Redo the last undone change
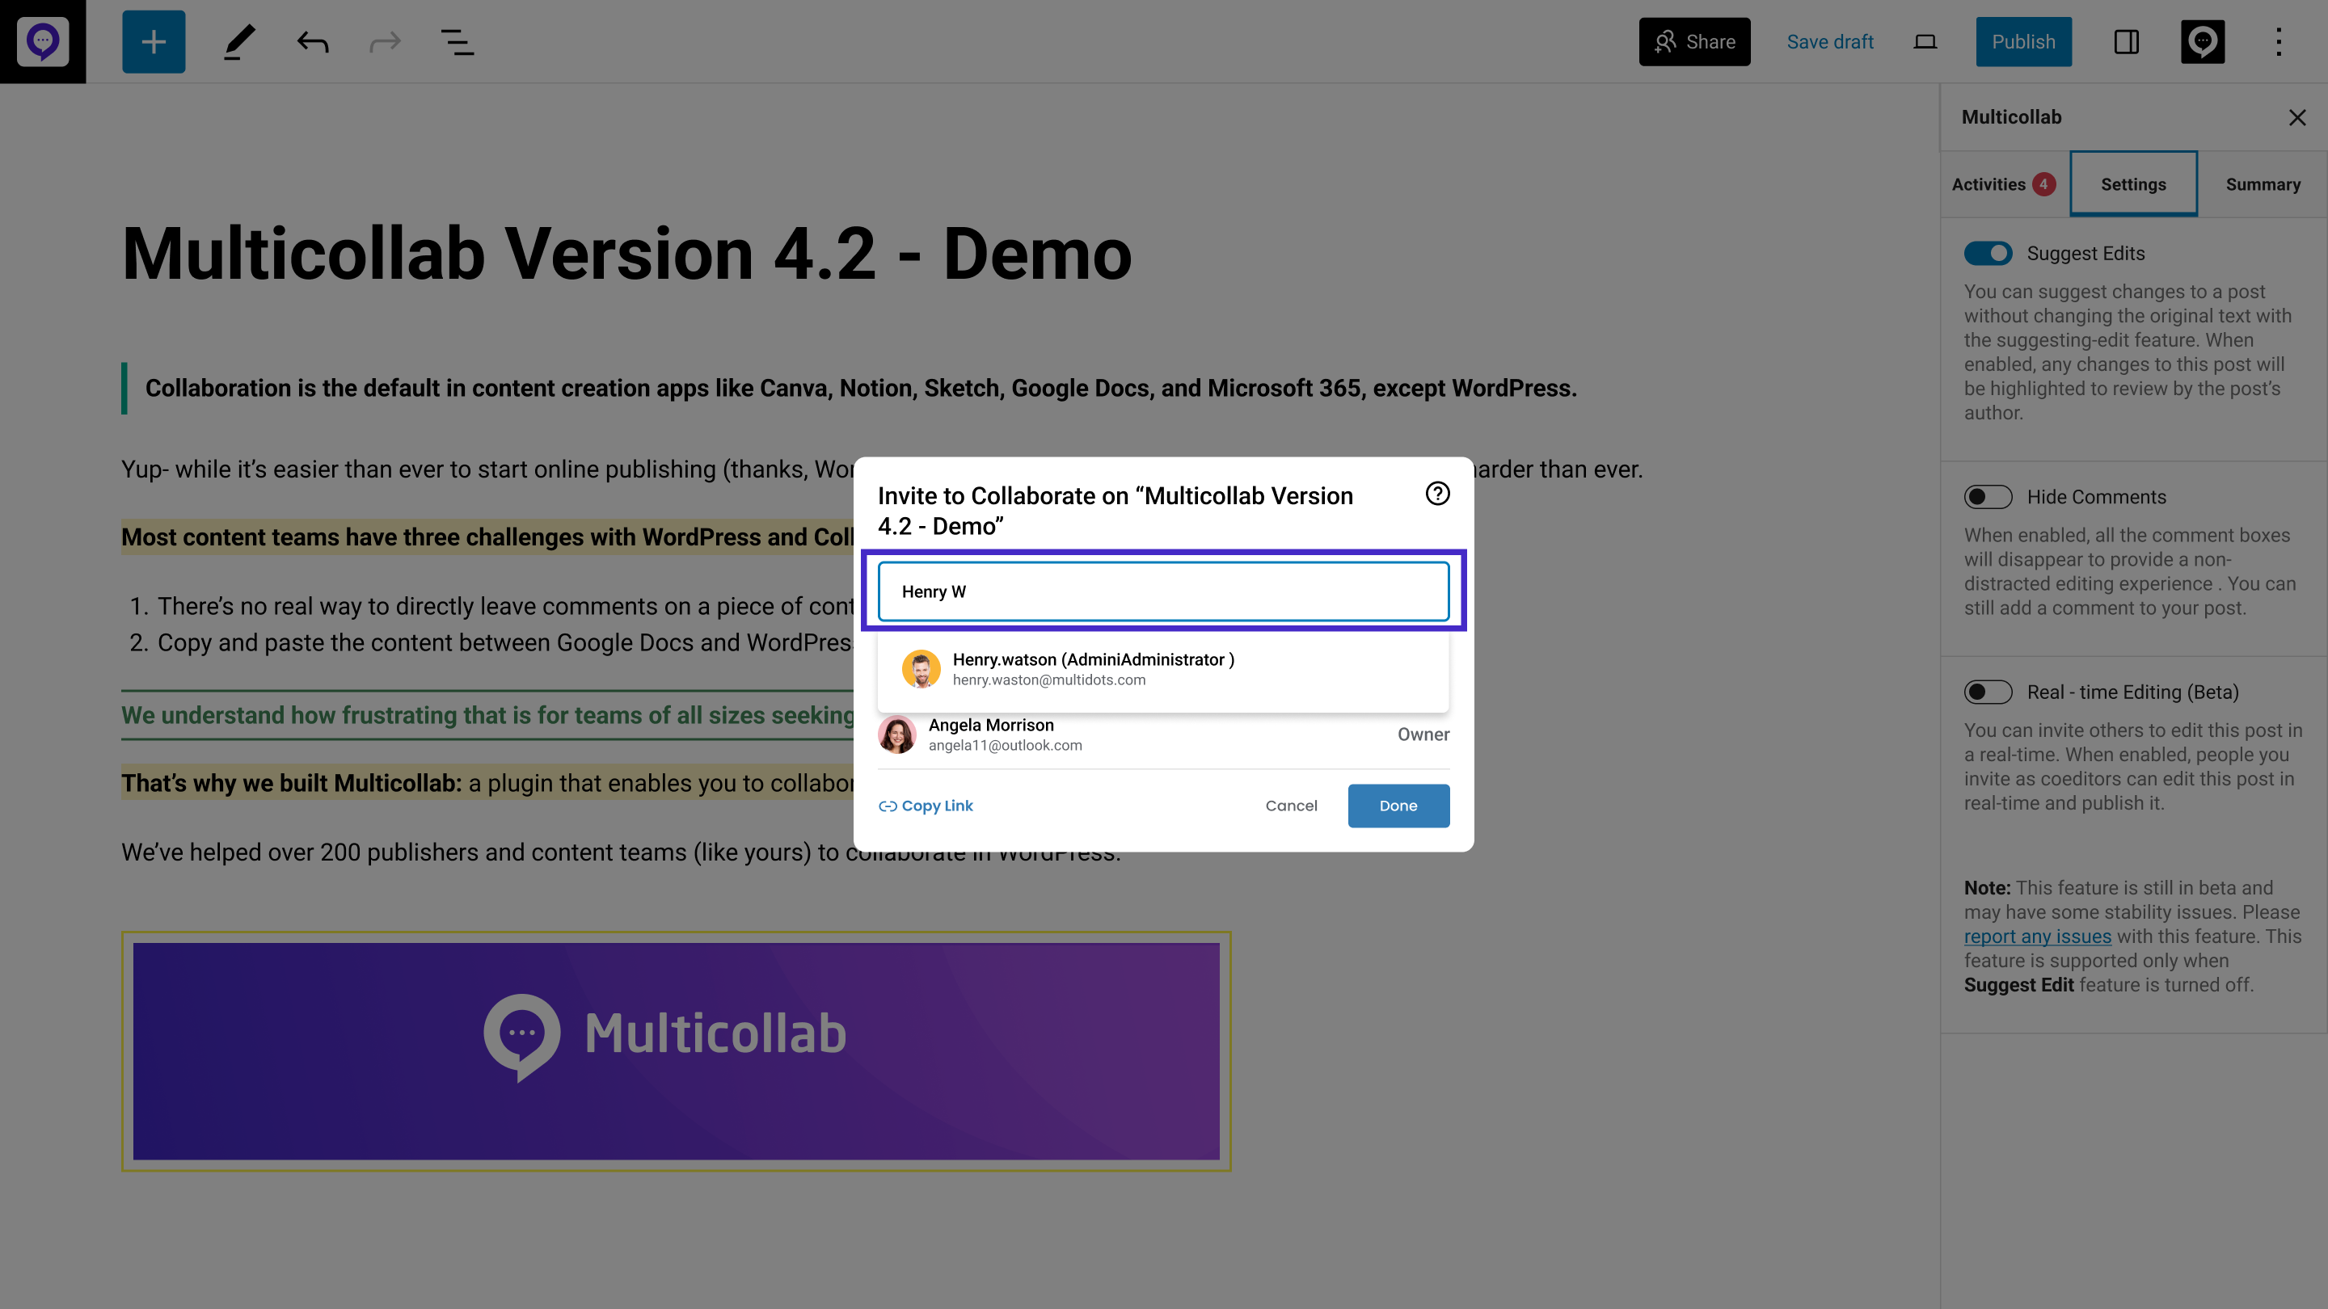2328x1309 pixels. 385,41
